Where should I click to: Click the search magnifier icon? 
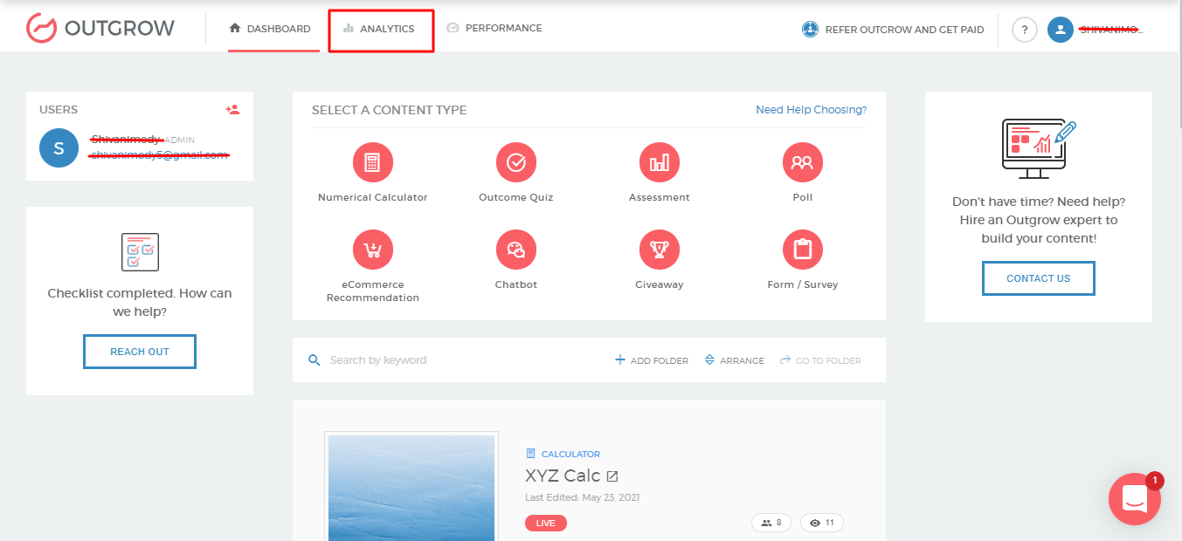pyautogui.click(x=315, y=360)
